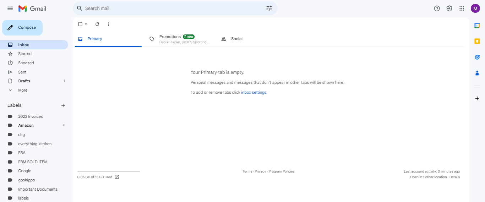485x202 pixels.
Task: Open the Snoozed folder
Action: [34, 63]
